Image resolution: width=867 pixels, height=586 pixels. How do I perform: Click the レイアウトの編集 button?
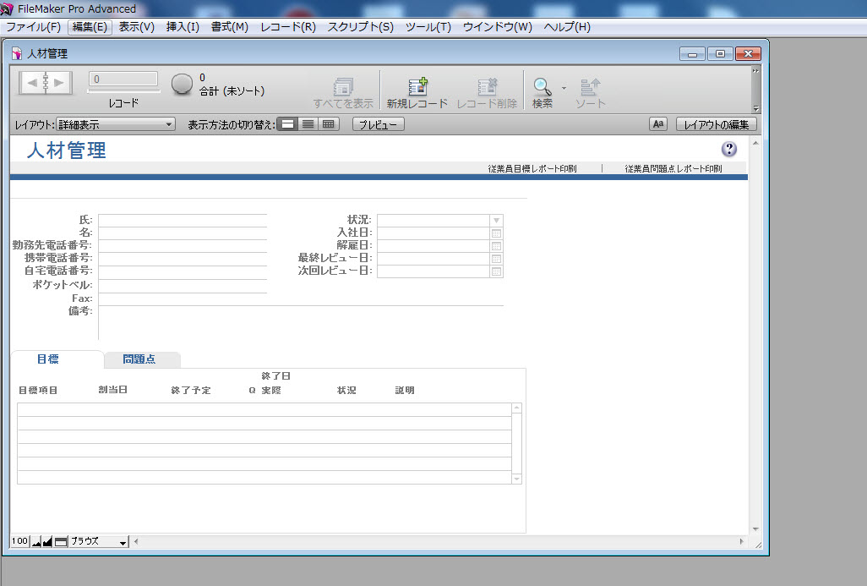point(716,124)
